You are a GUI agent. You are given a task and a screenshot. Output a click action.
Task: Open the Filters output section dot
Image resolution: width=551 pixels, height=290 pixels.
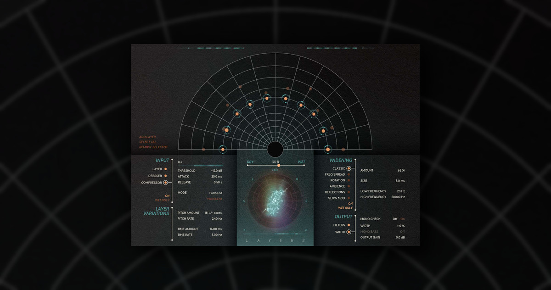pyautogui.click(x=349, y=225)
